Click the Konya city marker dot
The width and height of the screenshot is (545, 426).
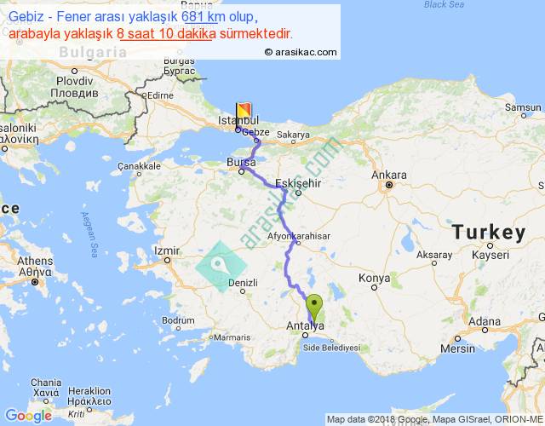(x=374, y=288)
